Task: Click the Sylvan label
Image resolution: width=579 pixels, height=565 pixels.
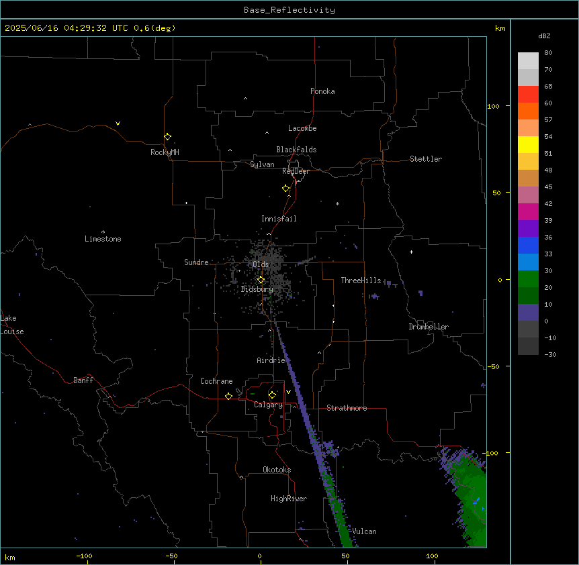Action: click(262, 164)
